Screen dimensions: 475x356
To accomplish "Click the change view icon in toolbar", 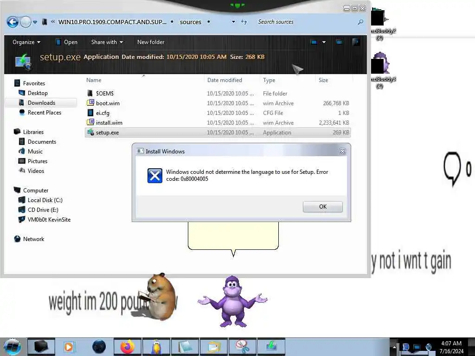I will [314, 42].
